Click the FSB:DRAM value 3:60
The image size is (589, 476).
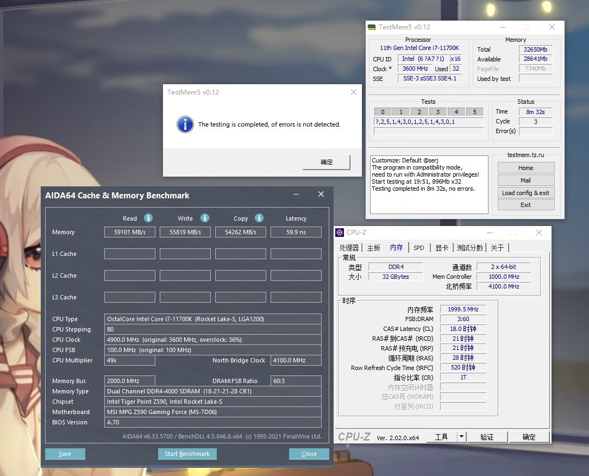463,319
